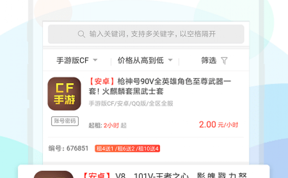
Task: Tap the 【安卓】 tag on second listing
Action: (97, 175)
